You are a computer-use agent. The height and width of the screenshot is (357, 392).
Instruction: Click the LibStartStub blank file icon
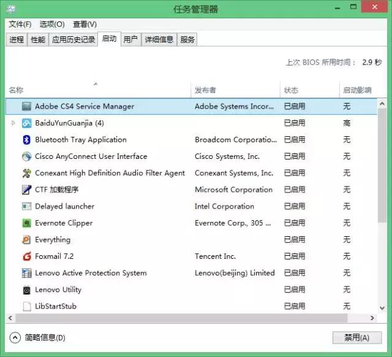pos(26,306)
